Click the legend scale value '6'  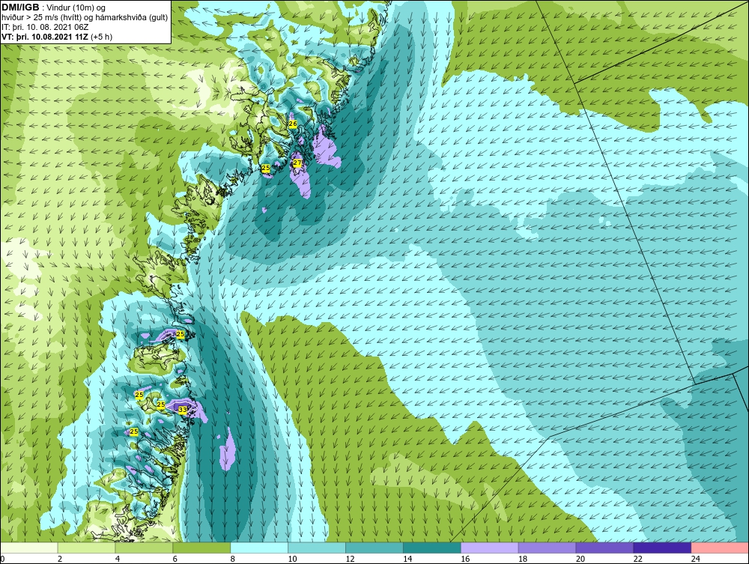(x=175, y=559)
